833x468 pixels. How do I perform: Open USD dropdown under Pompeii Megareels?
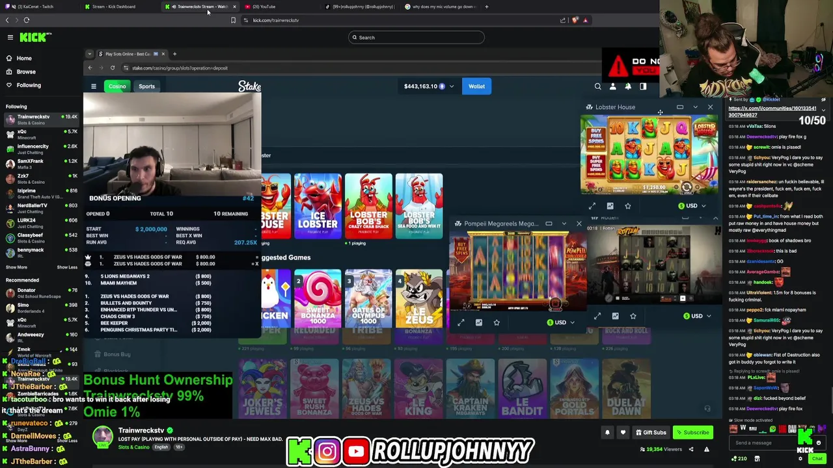click(560, 322)
